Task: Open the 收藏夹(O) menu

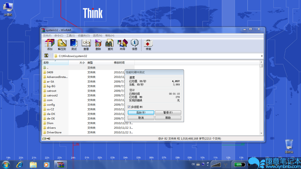Action: click(x=84, y=36)
